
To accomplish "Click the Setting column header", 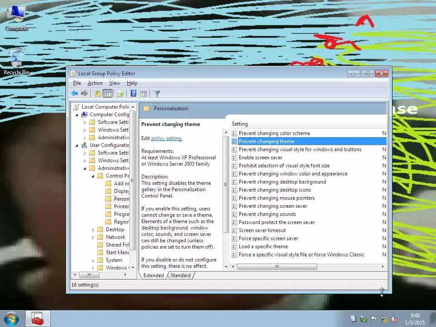I will (304, 124).
